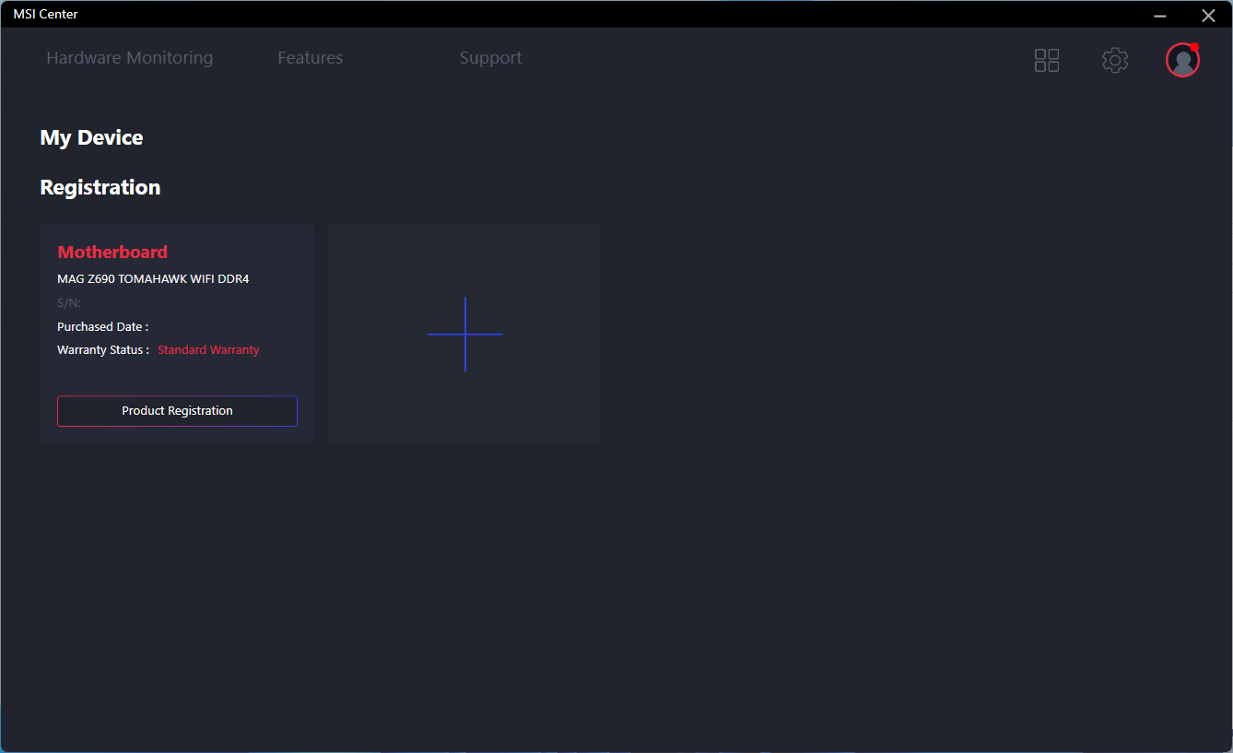Minimize the MSI Center window

click(1160, 15)
